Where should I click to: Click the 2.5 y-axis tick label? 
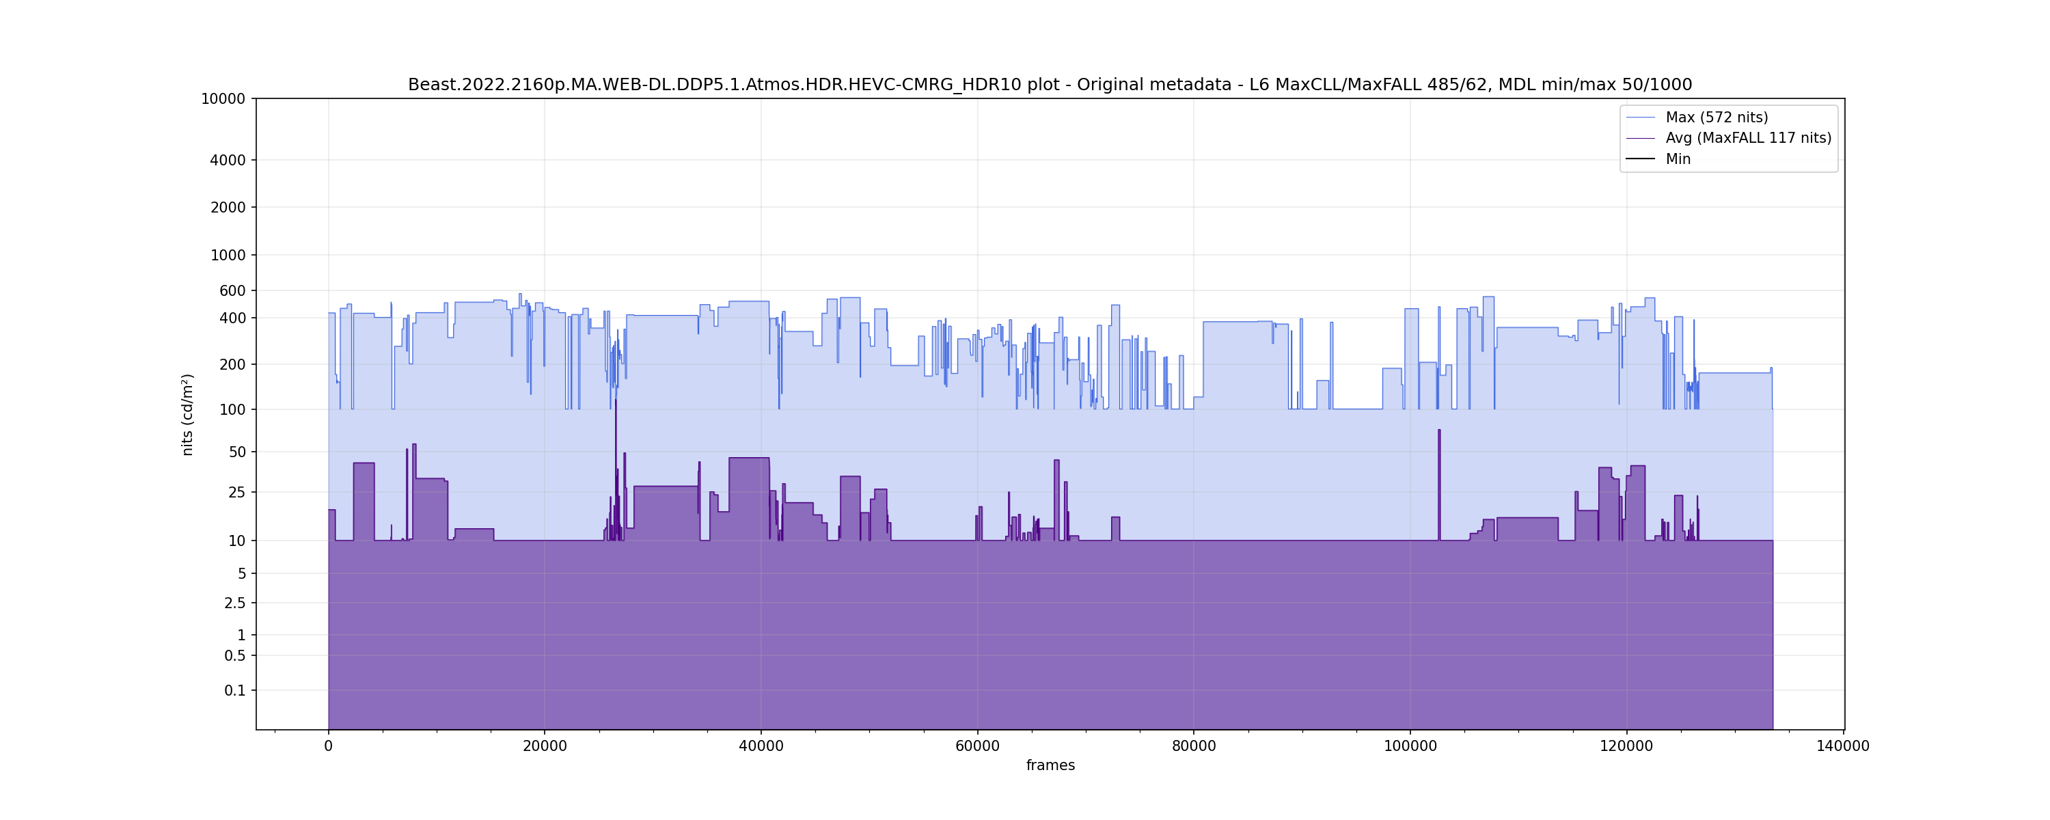(235, 603)
